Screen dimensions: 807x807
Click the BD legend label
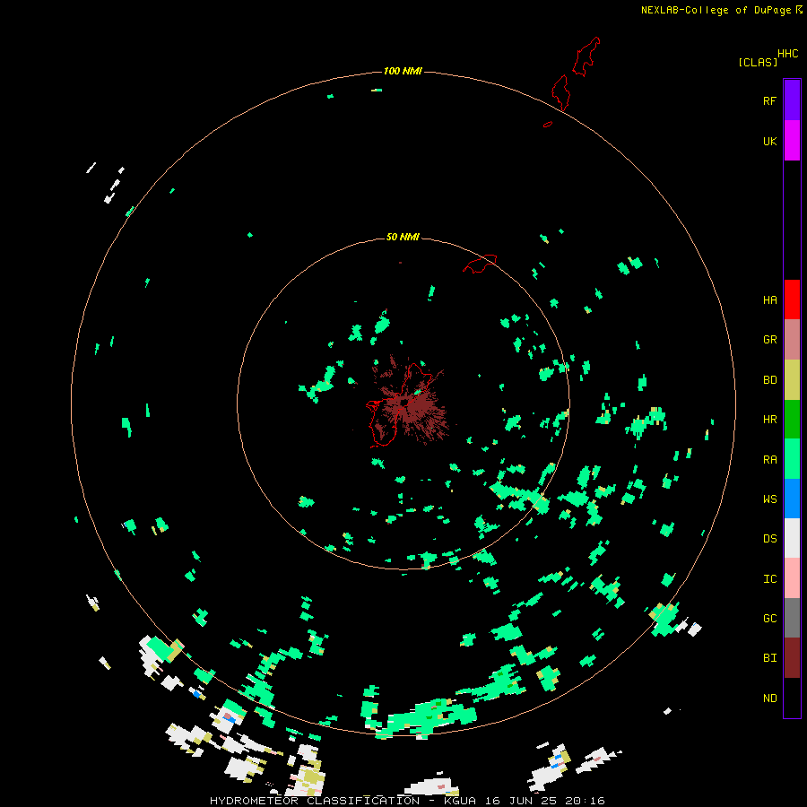[769, 380]
